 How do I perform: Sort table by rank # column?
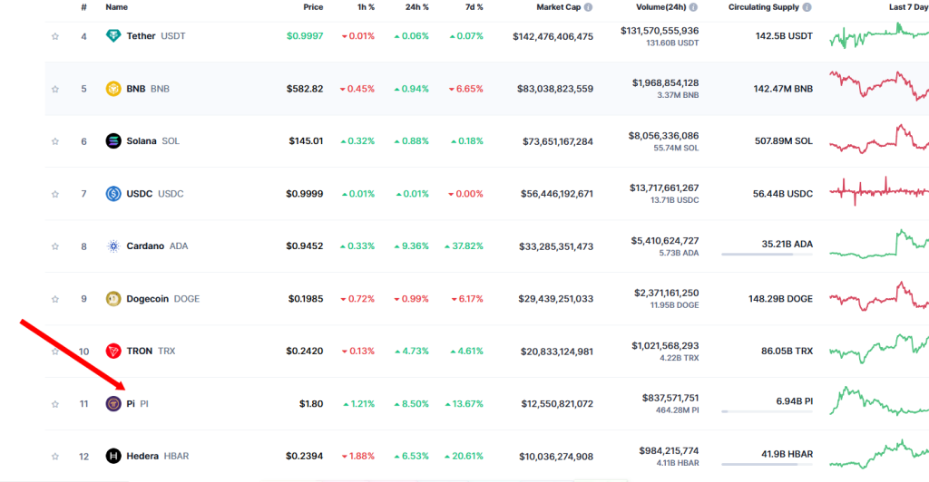click(83, 7)
